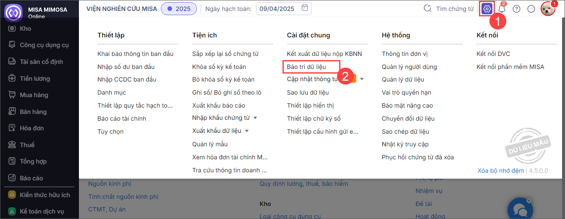Open the settings gear icon
This screenshot has width=565, height=219.
click(487, 9)
